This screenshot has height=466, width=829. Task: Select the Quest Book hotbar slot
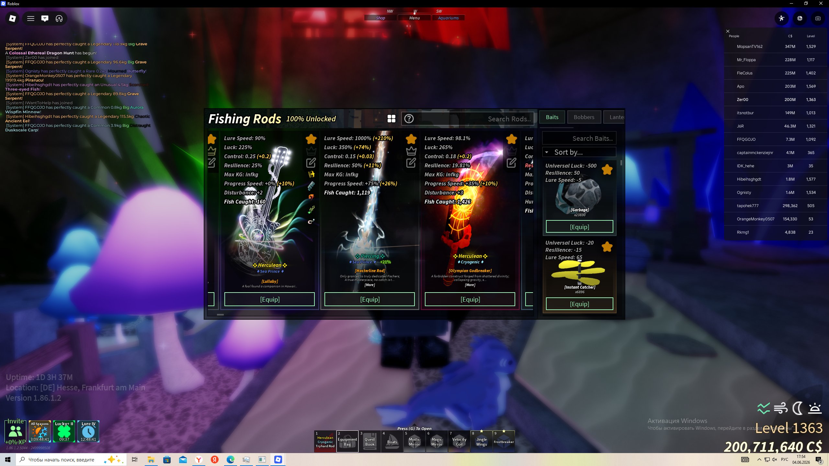(370, 441)
